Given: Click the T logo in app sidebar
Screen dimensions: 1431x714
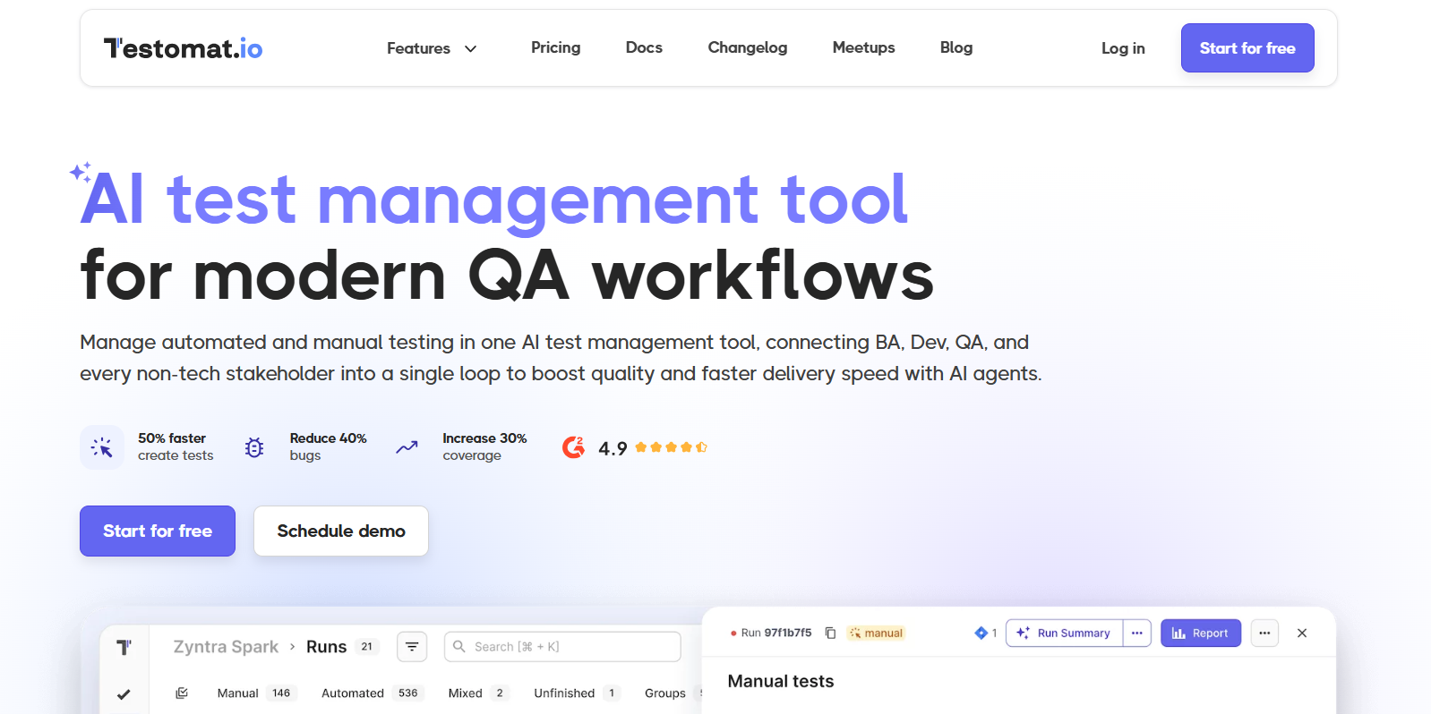Looking at the screenshot, I should click(x=124, y=647).
